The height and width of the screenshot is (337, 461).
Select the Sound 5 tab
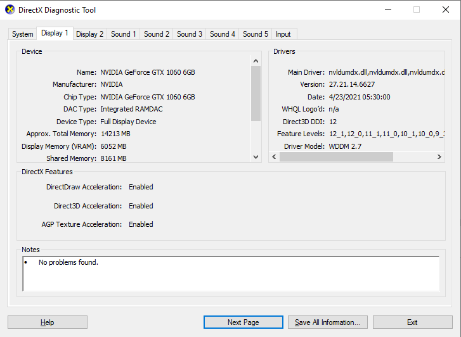[x=255, y=34]
